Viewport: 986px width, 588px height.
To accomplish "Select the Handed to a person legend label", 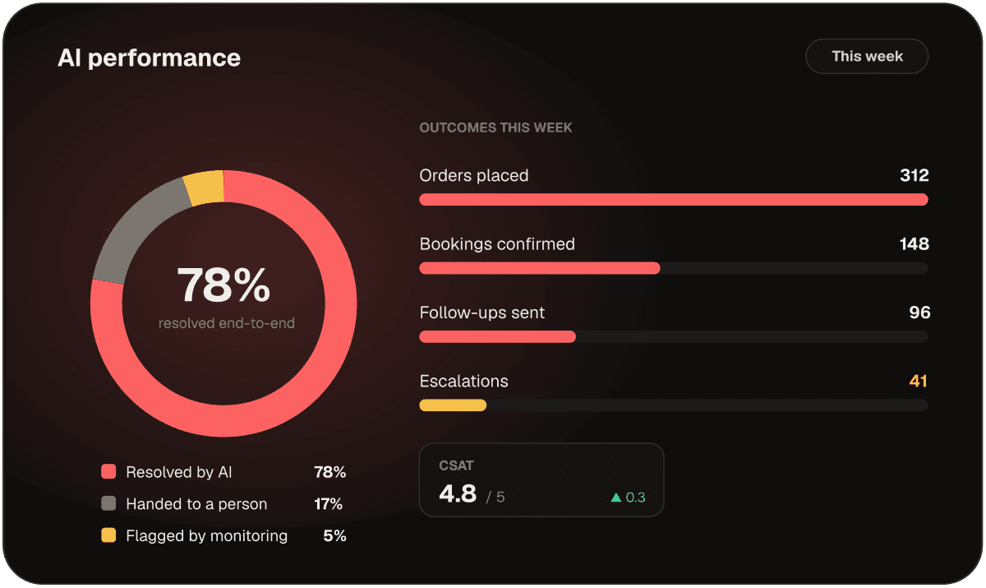I will 196,504.
